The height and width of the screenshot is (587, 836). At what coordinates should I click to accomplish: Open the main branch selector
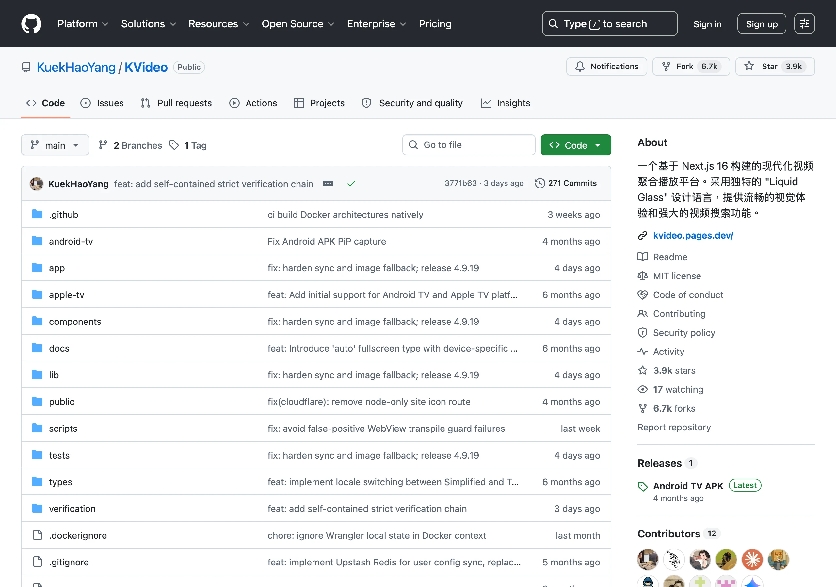pos(55,145)
